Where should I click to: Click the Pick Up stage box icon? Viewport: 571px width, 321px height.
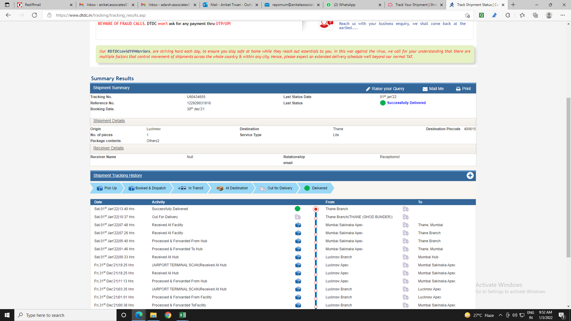[x=100, y=188]
